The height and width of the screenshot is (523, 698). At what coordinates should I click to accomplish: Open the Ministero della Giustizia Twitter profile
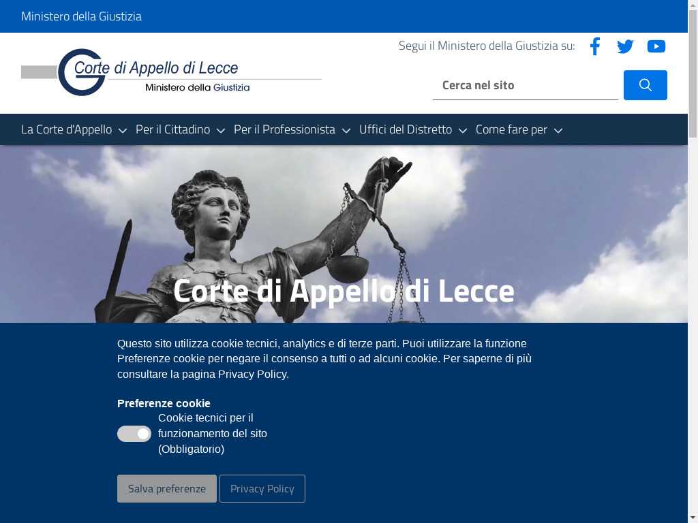tap(625, 46)
